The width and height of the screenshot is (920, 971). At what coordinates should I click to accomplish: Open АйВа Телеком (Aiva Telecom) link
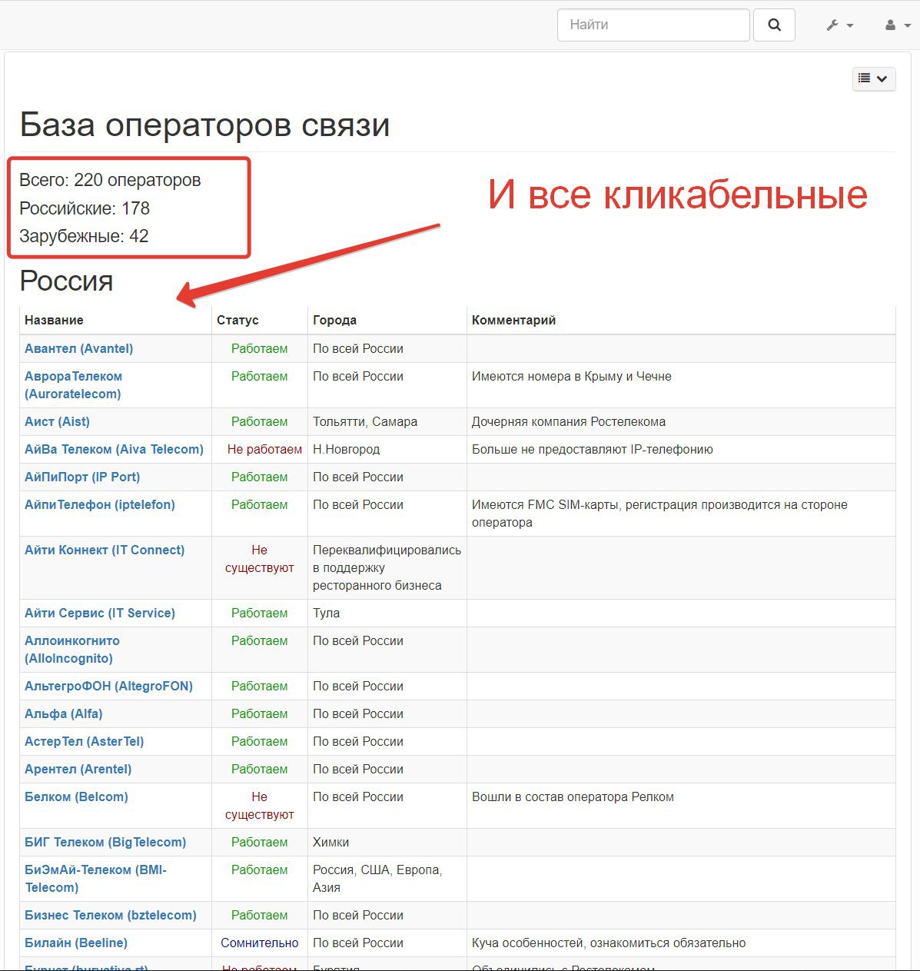point(114,449)
